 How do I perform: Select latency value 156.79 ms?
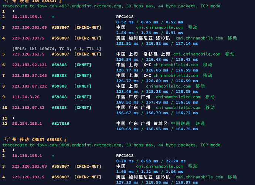[x=157, y=113]
